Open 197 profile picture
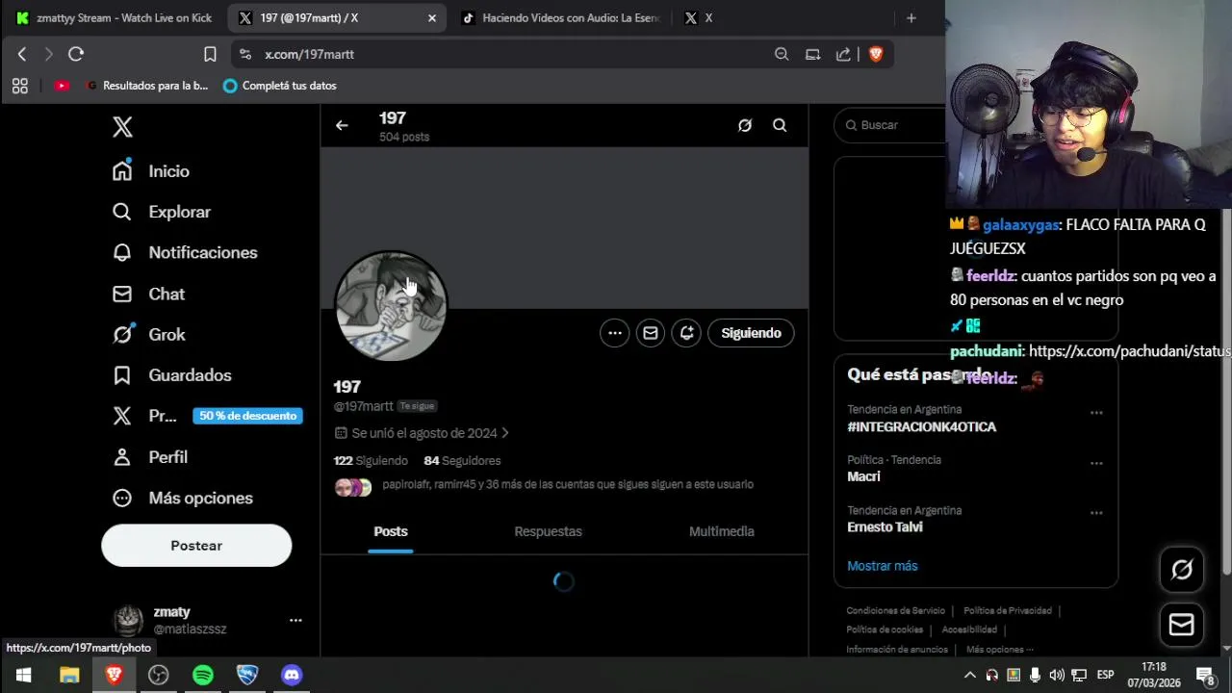 pyautogui.click(x=391, y=306)
